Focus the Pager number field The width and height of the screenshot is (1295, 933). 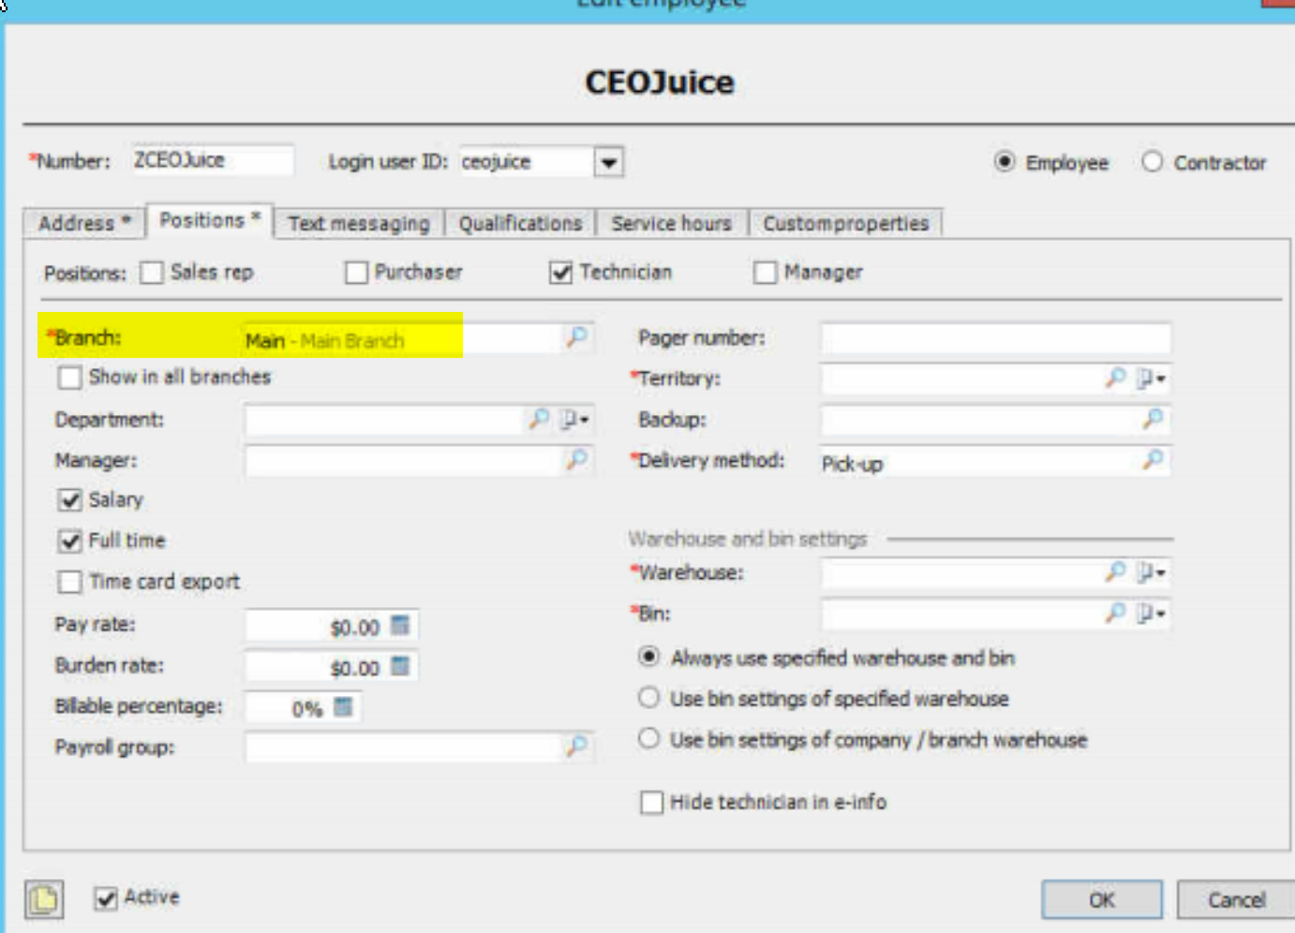[x=996, y=338]
